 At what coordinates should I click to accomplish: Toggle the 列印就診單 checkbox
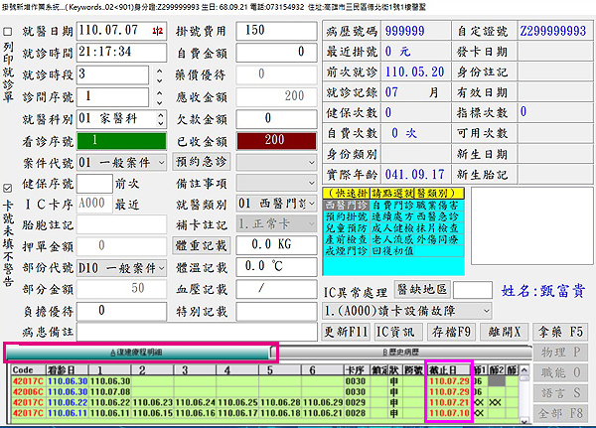9,32
